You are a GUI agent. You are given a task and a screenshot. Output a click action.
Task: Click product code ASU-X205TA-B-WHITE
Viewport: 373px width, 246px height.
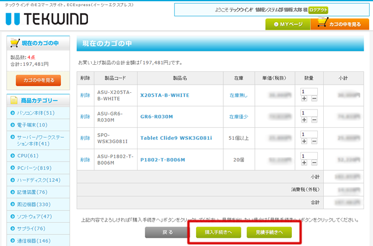click(114, 96)
